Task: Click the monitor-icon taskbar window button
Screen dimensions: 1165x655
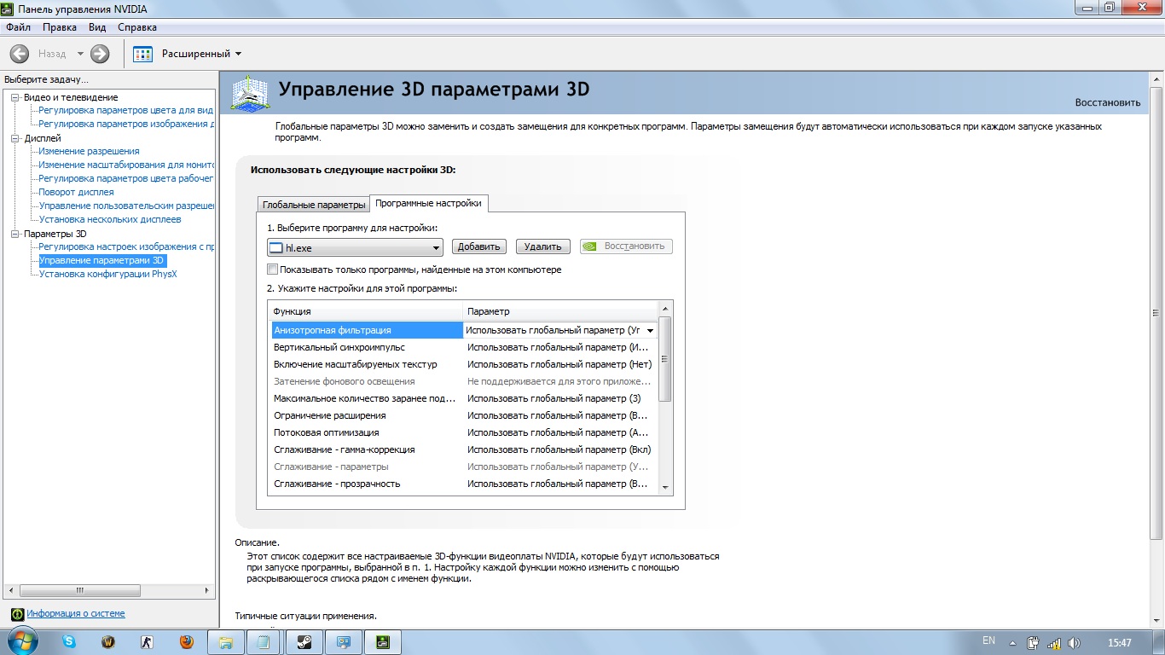Action: 344,641
